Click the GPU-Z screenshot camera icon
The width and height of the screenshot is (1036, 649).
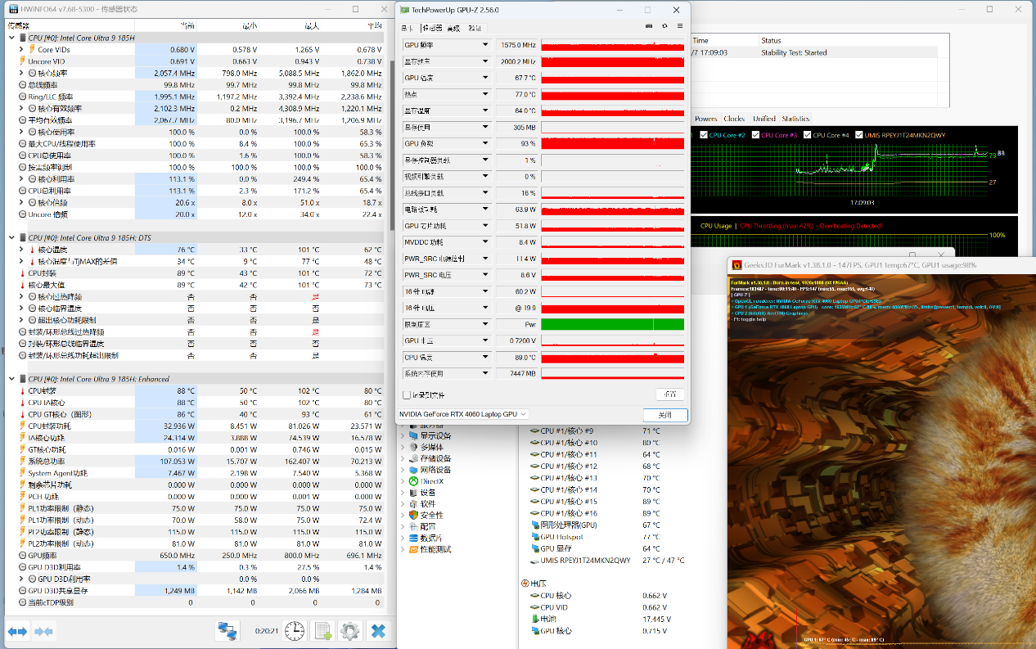(x=649, y=27)
